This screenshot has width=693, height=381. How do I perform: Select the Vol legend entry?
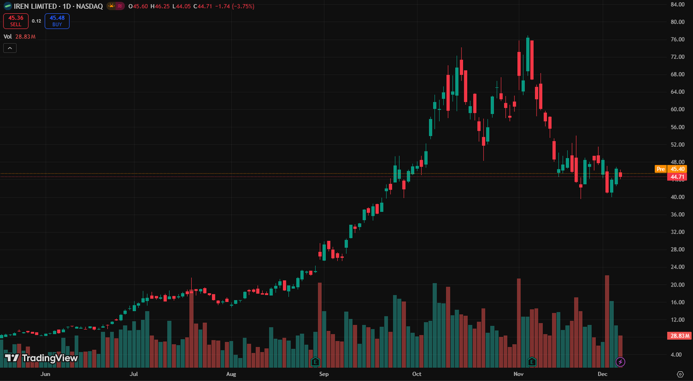tap(8, 36)
